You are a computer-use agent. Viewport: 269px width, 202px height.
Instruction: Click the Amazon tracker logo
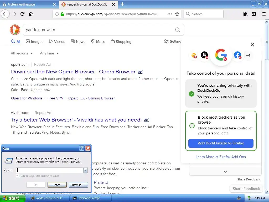[204, 55]
